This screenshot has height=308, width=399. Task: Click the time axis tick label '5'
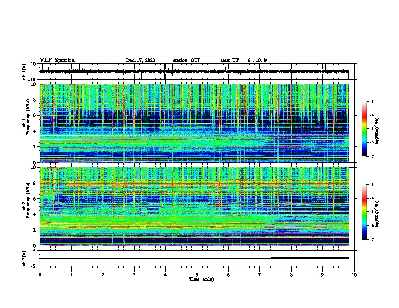click(197, 275)
